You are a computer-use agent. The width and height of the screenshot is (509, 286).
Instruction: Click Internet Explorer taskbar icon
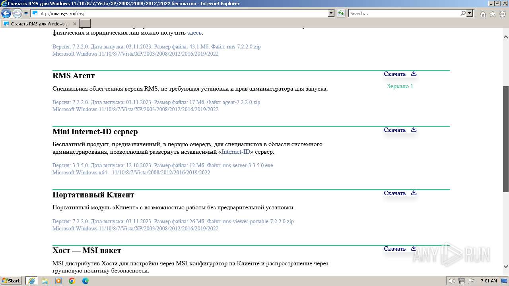click(x=31, y=280)
